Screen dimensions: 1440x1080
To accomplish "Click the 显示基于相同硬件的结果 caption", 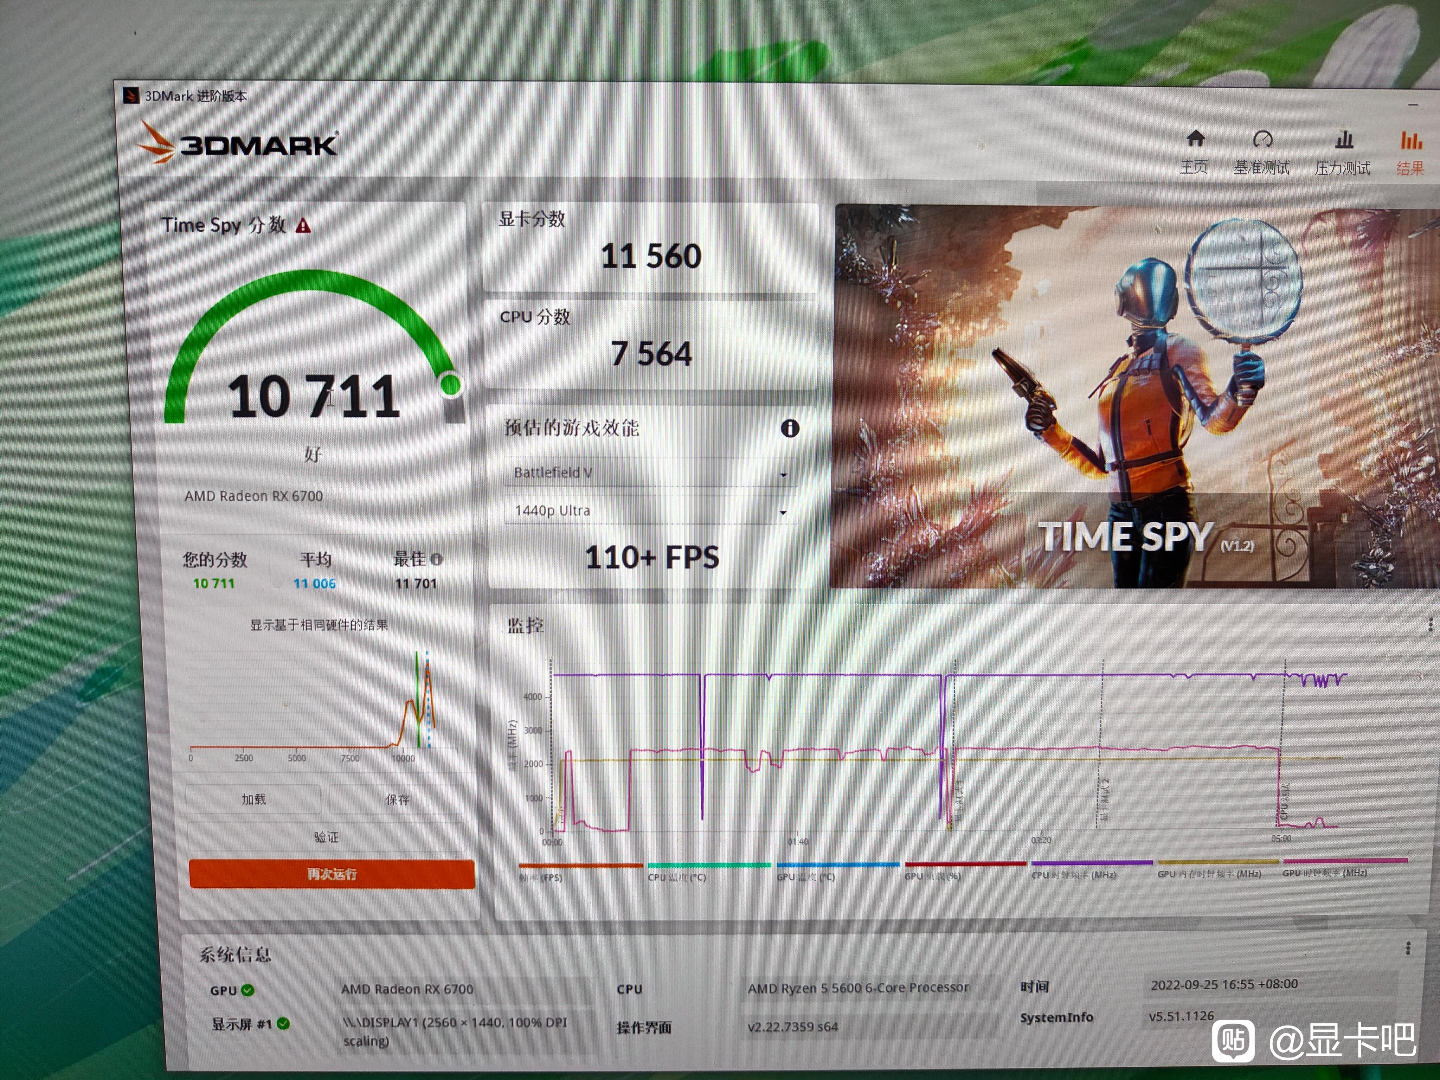I will pyautogui.click(x=319, y=625).
